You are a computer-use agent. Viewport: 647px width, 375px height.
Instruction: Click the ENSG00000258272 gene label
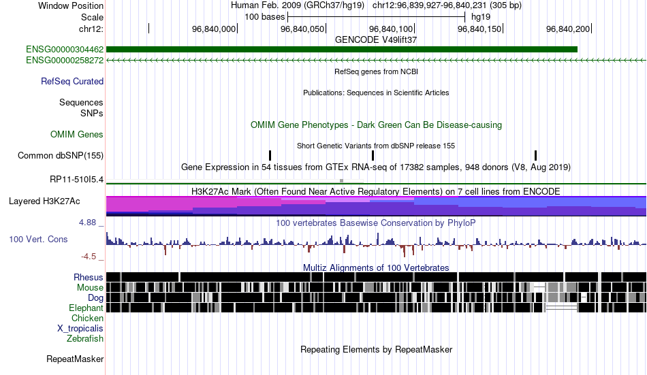(65, 60)
